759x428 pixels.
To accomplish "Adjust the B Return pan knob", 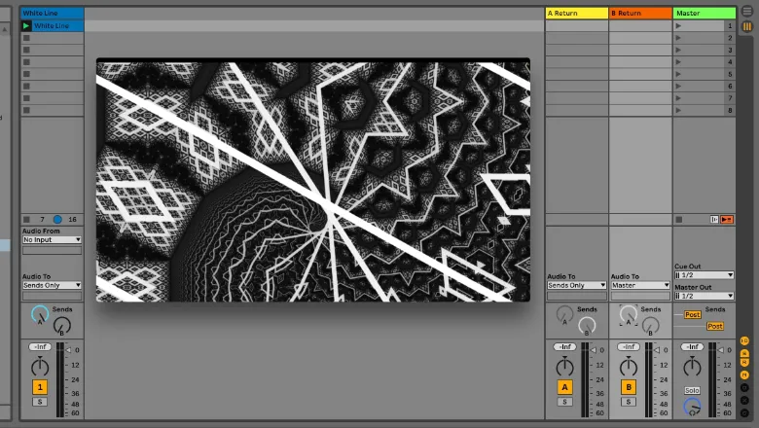I will [x=629, y=367].
